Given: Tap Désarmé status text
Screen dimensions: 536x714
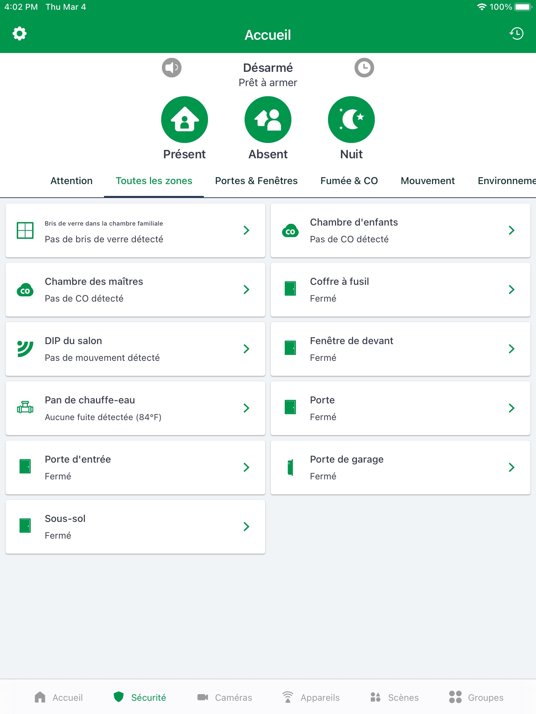Looking at the screenshot, I should coord(268,68).
